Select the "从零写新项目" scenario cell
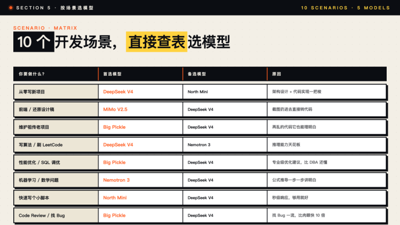Screen dimensions: 400x225 point(56,92)
